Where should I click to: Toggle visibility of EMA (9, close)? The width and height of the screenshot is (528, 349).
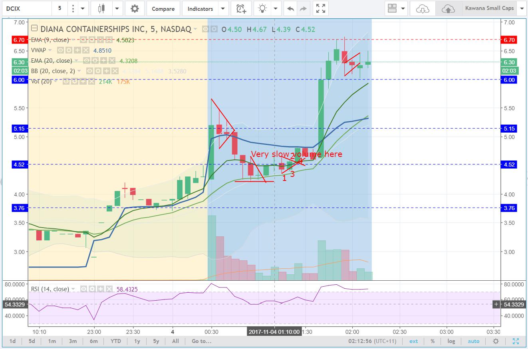(x=84, y=40)
